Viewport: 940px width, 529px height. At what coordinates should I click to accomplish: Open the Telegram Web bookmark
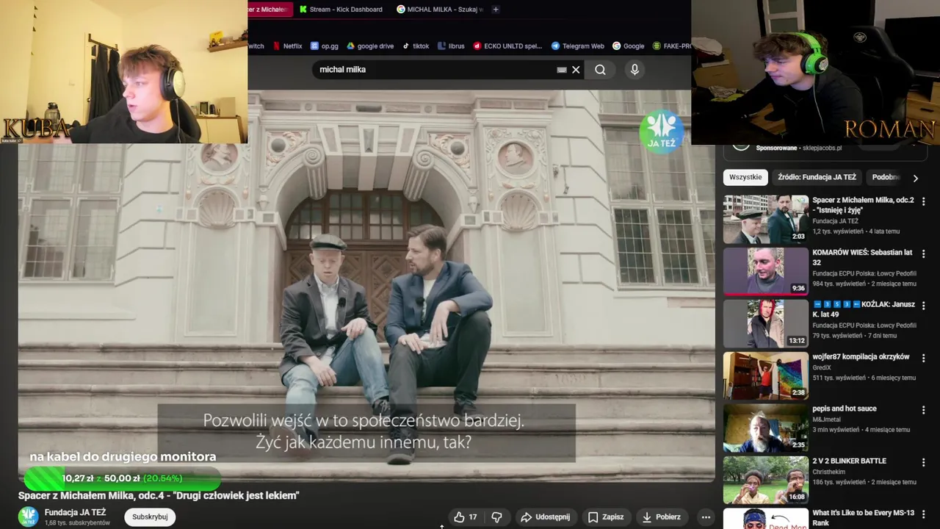point(577,46)
